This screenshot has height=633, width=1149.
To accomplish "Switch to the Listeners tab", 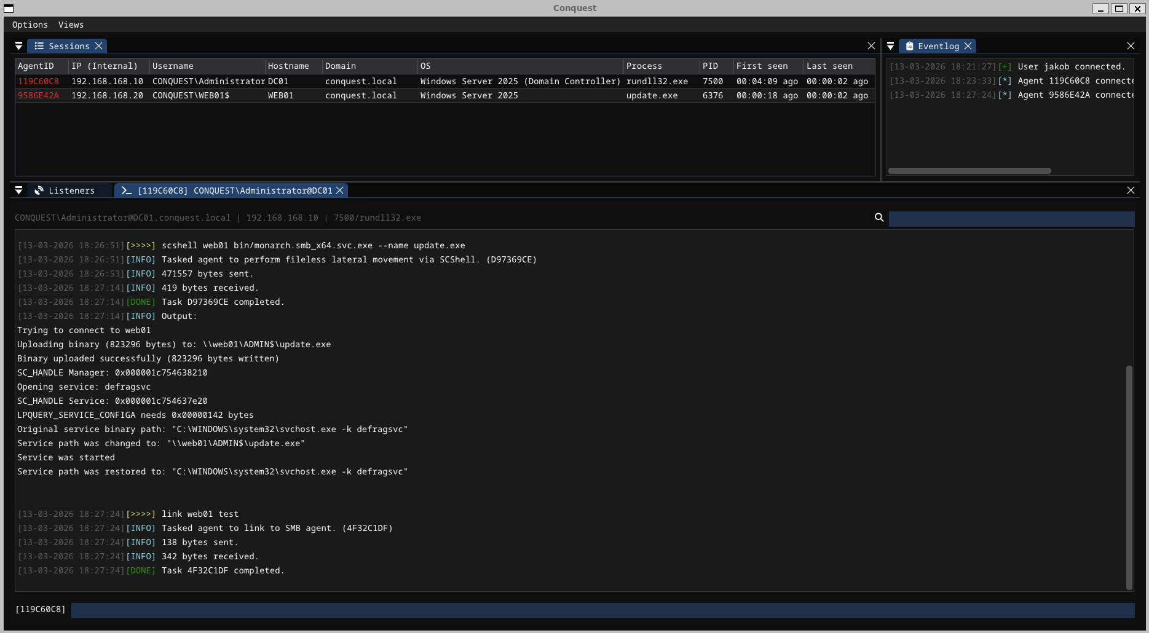I will (x=71, y=191).
